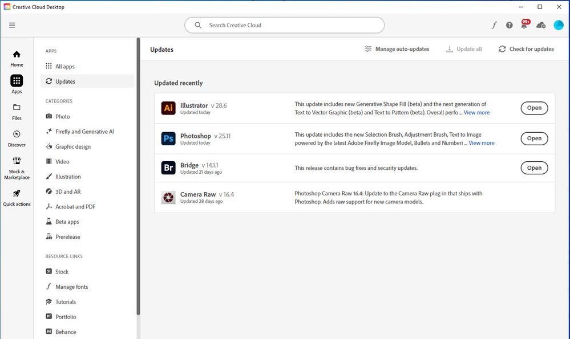Open the Portfolio resource link
The height and width of the screenshot is (339, 570).
pos(87,317)
